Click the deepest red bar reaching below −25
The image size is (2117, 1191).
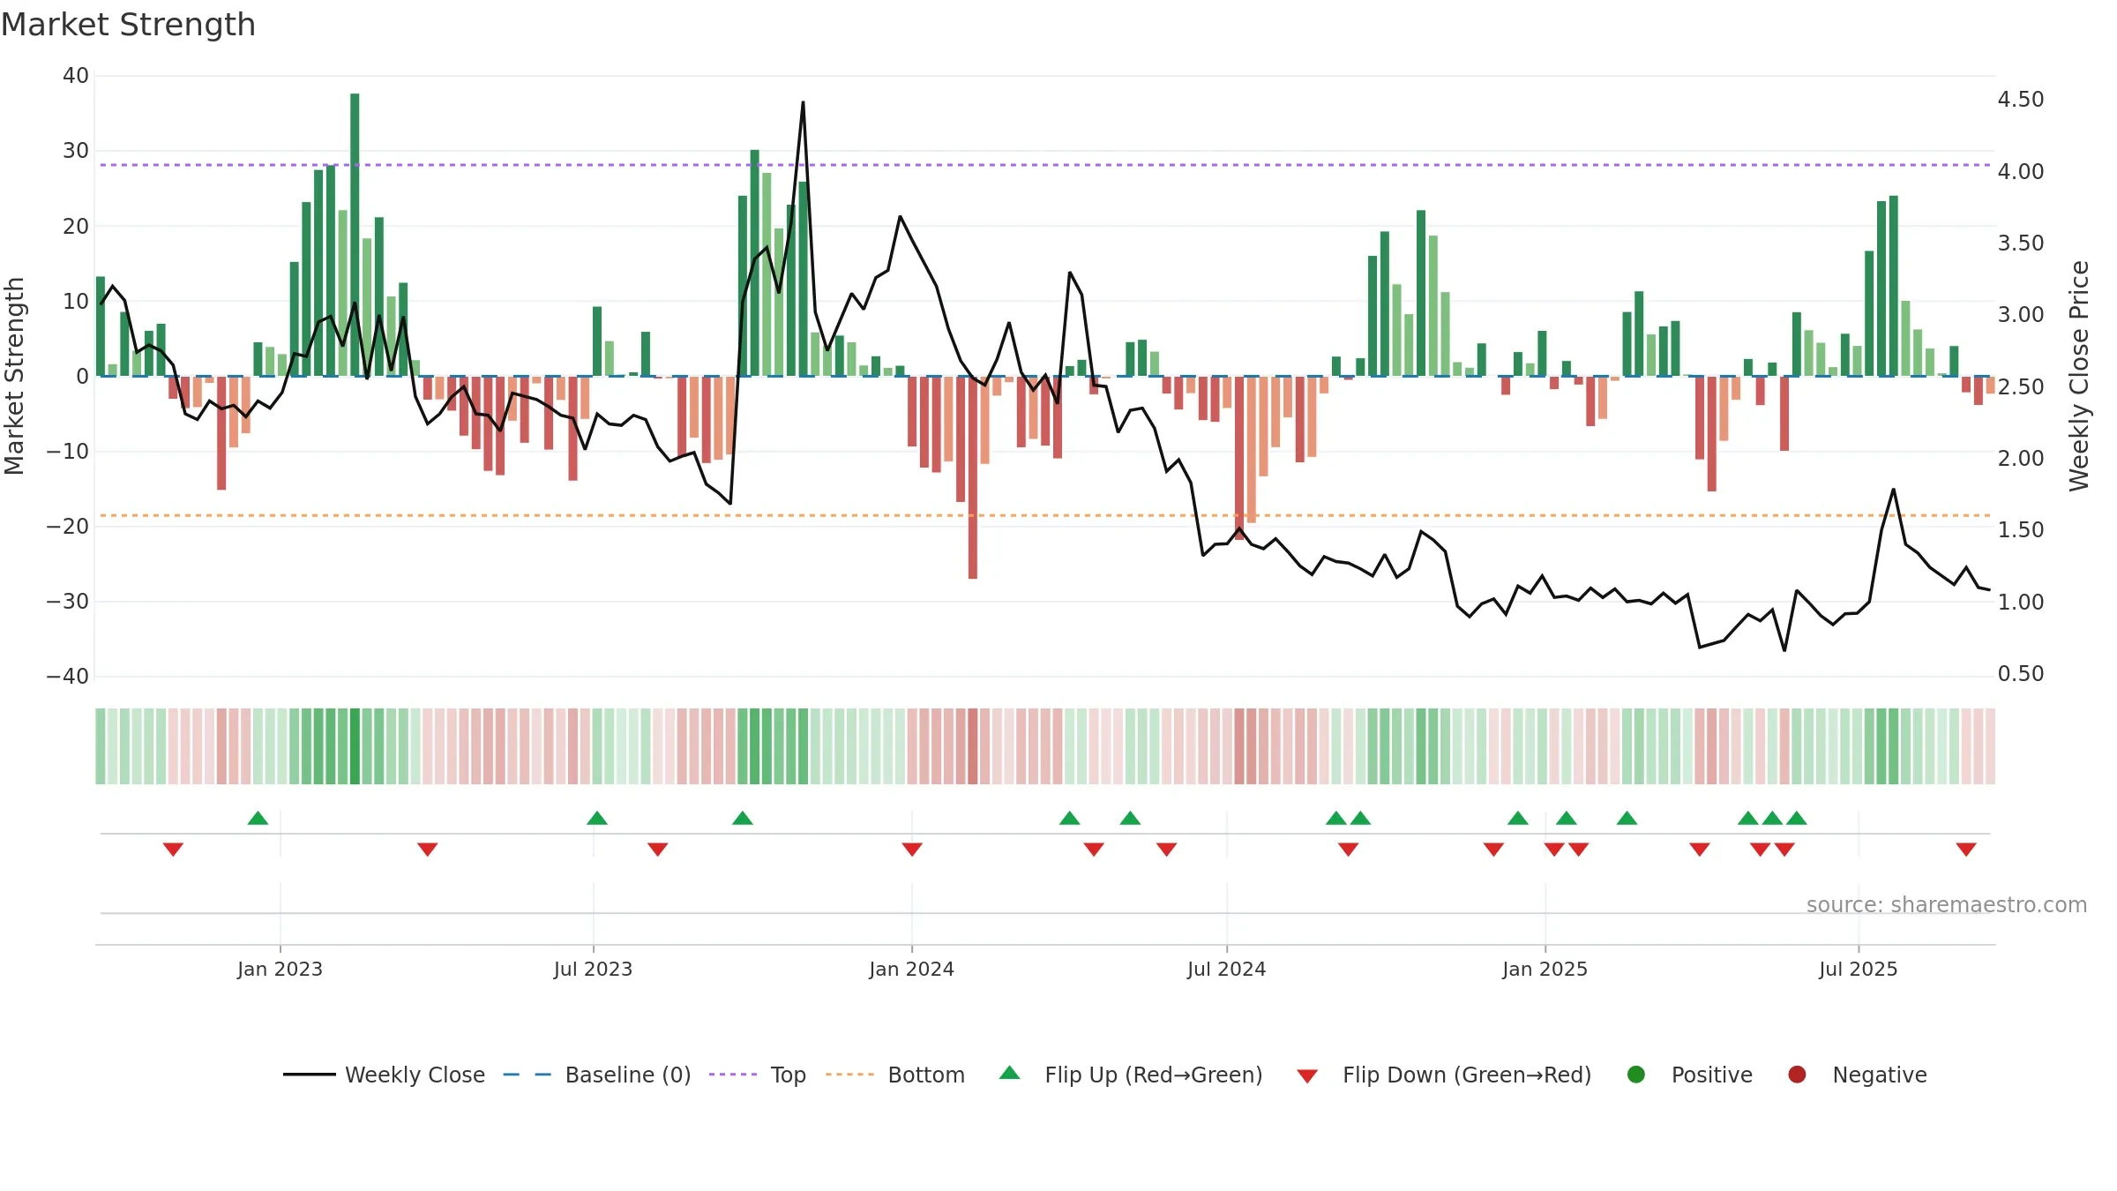973,477
